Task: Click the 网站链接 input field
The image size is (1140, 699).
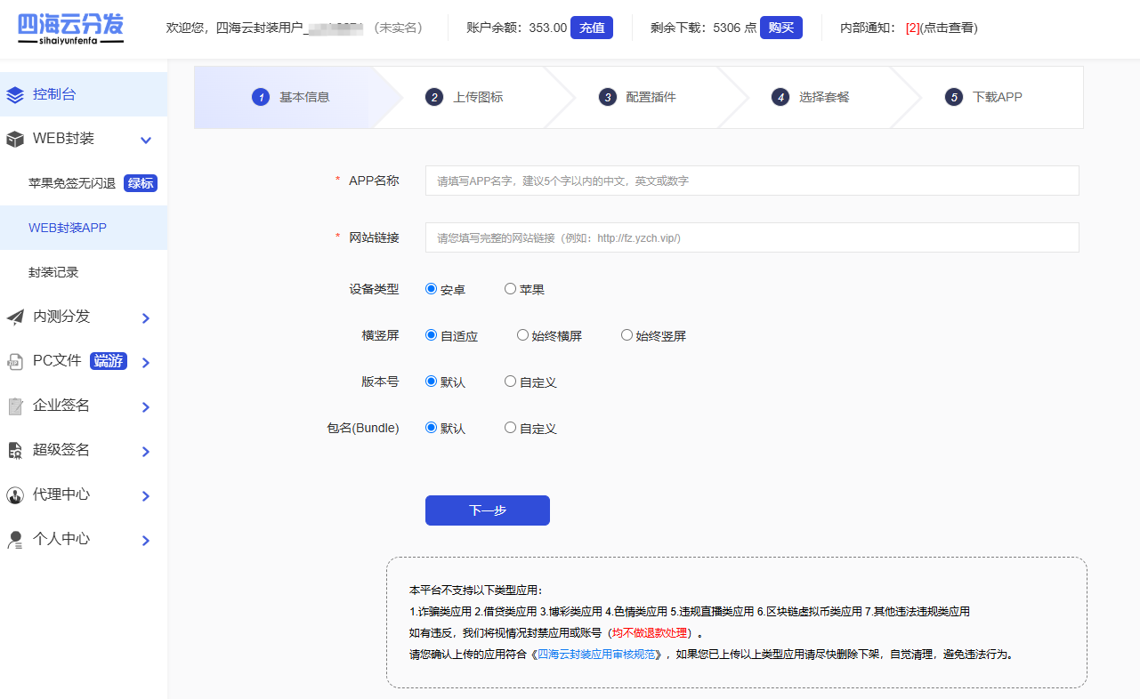Action: pos(752,237)
